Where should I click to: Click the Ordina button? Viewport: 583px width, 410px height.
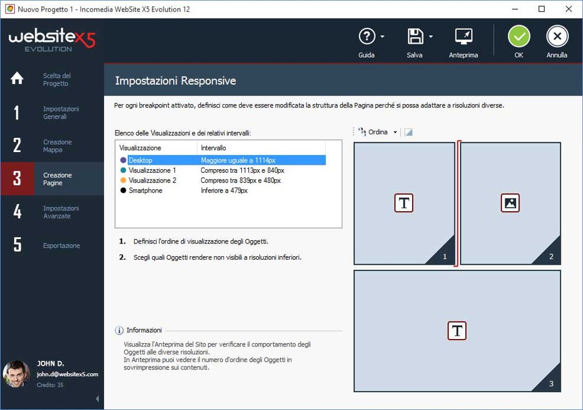pyautogui.click(x=373, y=132)
